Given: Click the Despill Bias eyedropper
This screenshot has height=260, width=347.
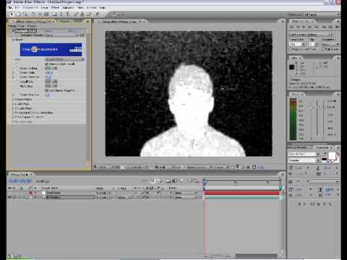Looking at the screenshot, I should pos(55,82).
